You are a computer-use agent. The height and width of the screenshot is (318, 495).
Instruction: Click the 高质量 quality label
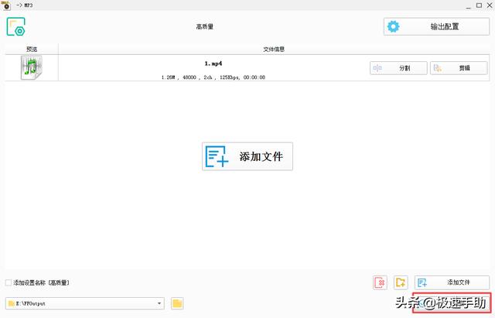pos(204,27)
